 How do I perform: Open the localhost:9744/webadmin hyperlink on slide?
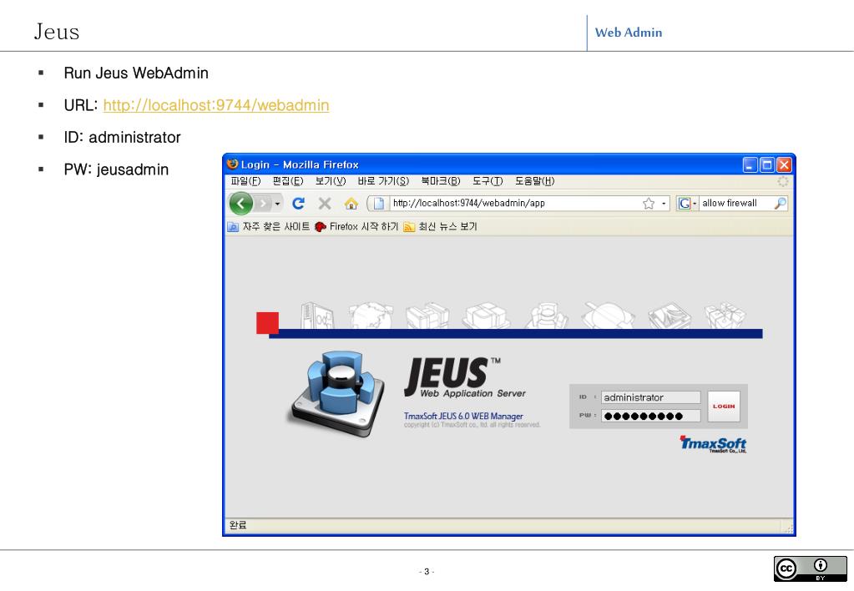tap(216, 105)
